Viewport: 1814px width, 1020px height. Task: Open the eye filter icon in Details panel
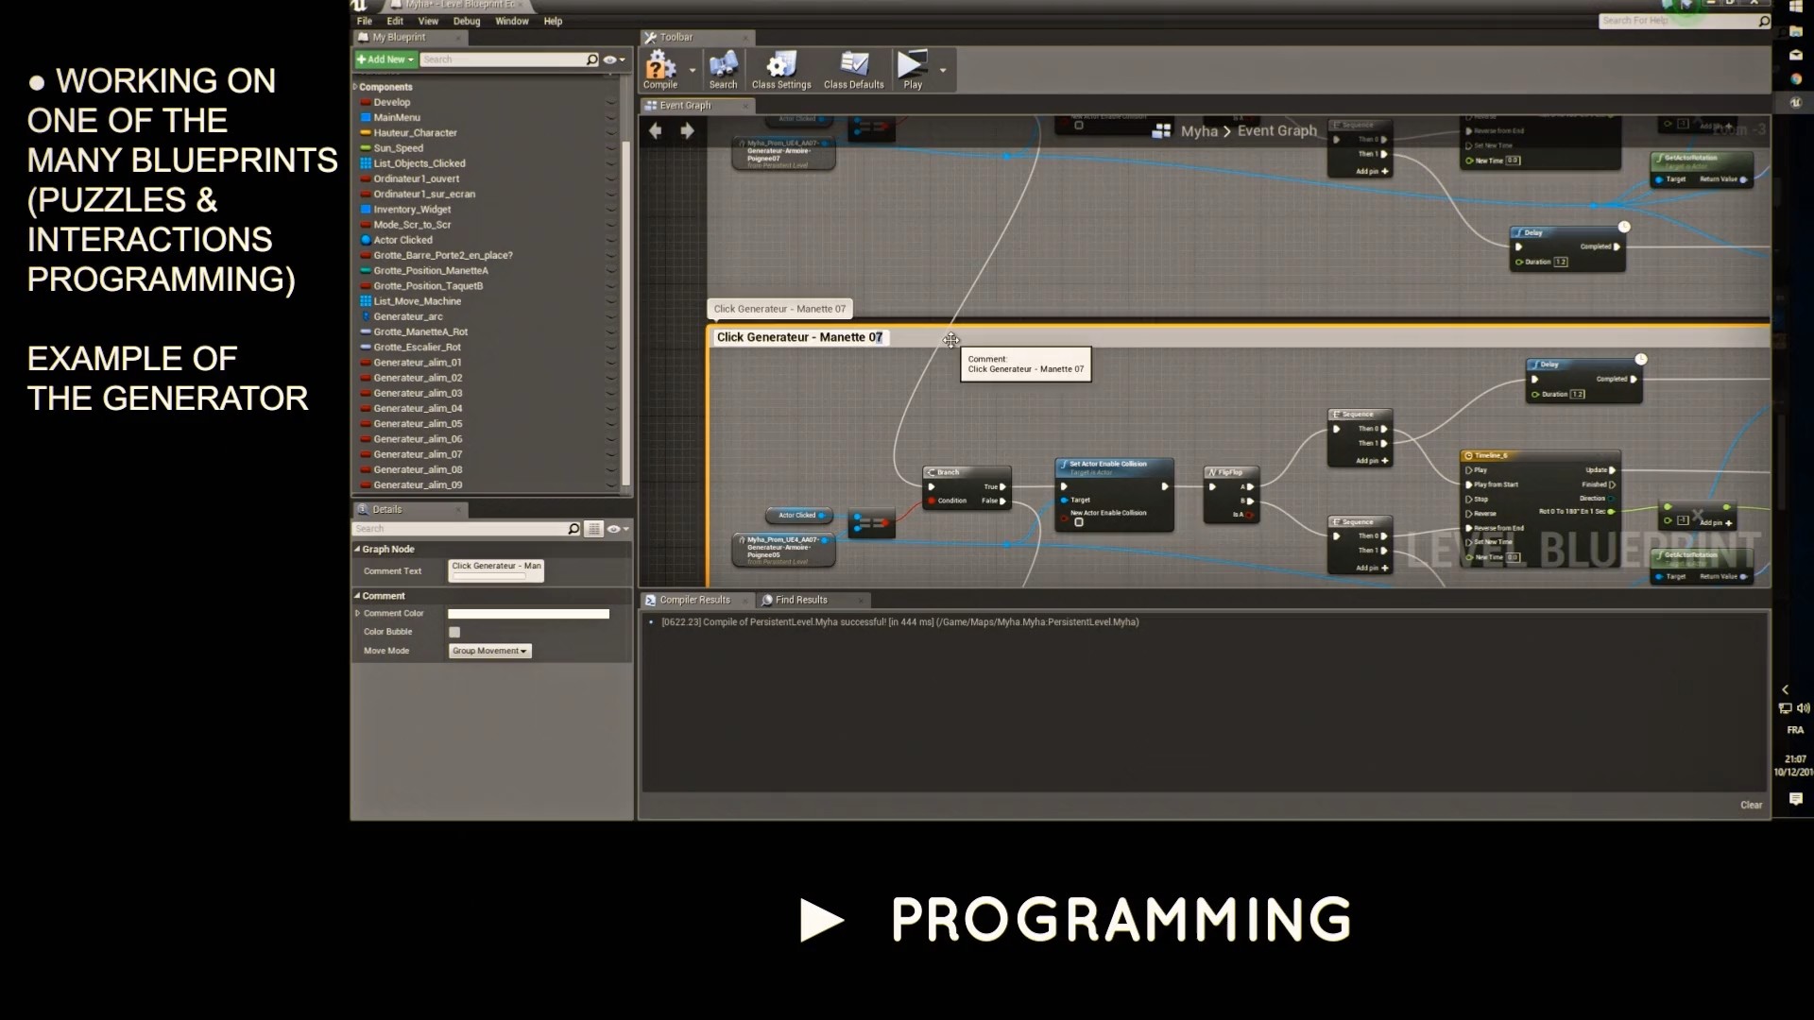pyautogui.click(x=612, y=529)
